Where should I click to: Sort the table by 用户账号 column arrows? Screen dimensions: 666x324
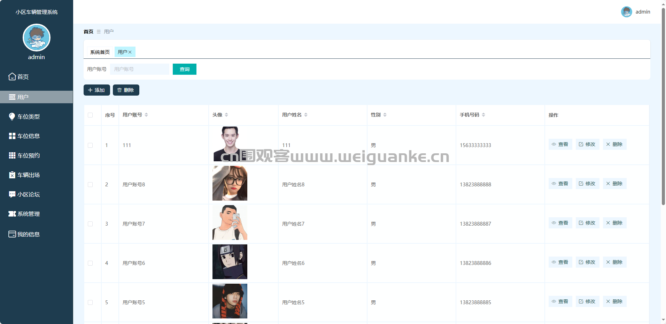[146, 115]
